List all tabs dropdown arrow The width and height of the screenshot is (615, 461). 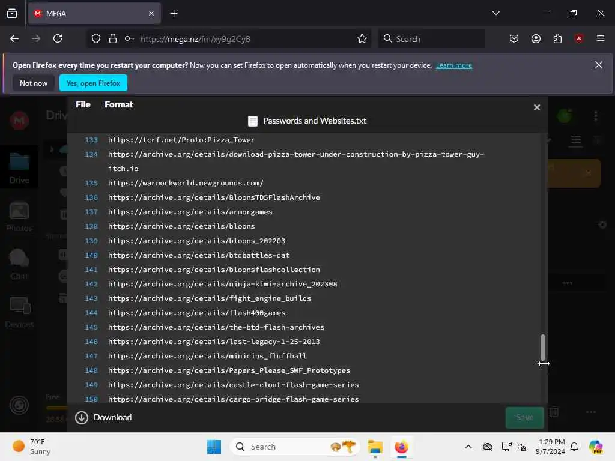[x=495, y=13]
